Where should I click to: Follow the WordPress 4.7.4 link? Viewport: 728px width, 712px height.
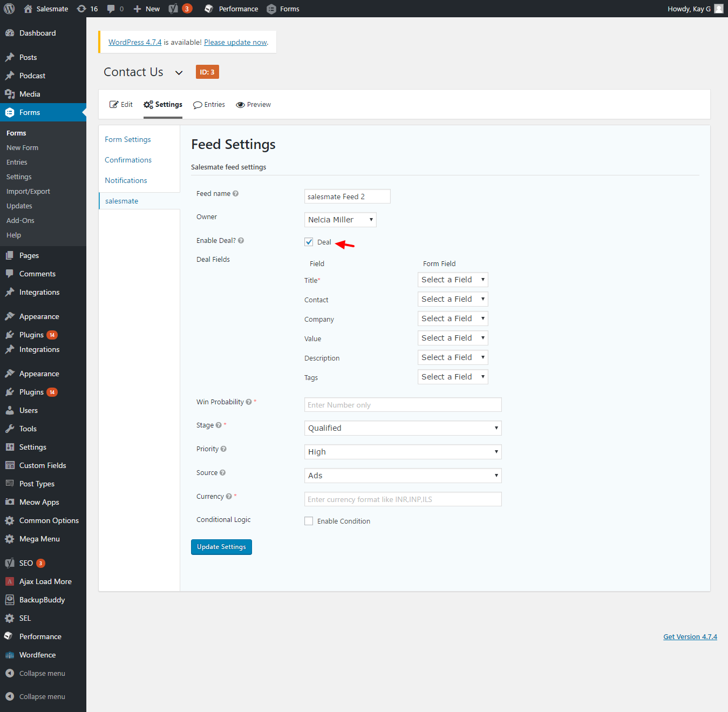click(135, 42)
